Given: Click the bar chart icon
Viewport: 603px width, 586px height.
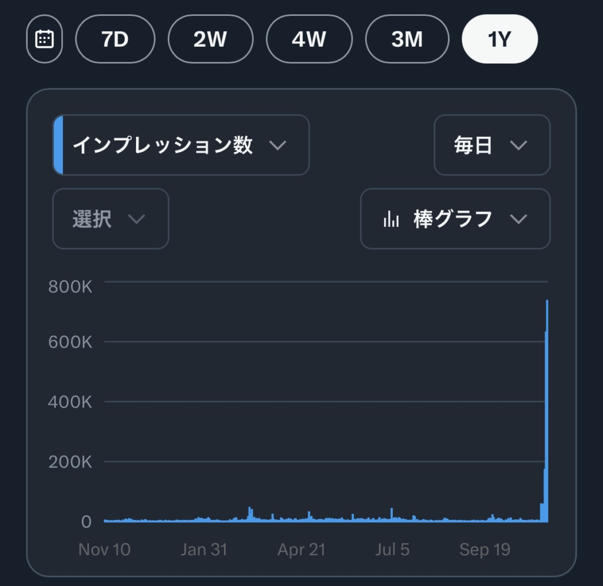Looking at the screenshot, I should point(391,219).
